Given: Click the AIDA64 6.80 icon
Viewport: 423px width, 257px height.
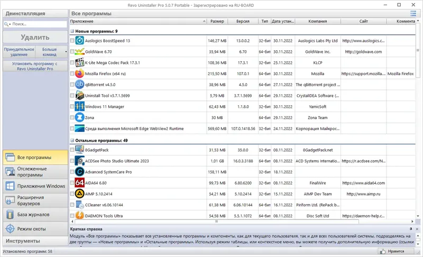Looking at the screenshot, I should [80, 182].
